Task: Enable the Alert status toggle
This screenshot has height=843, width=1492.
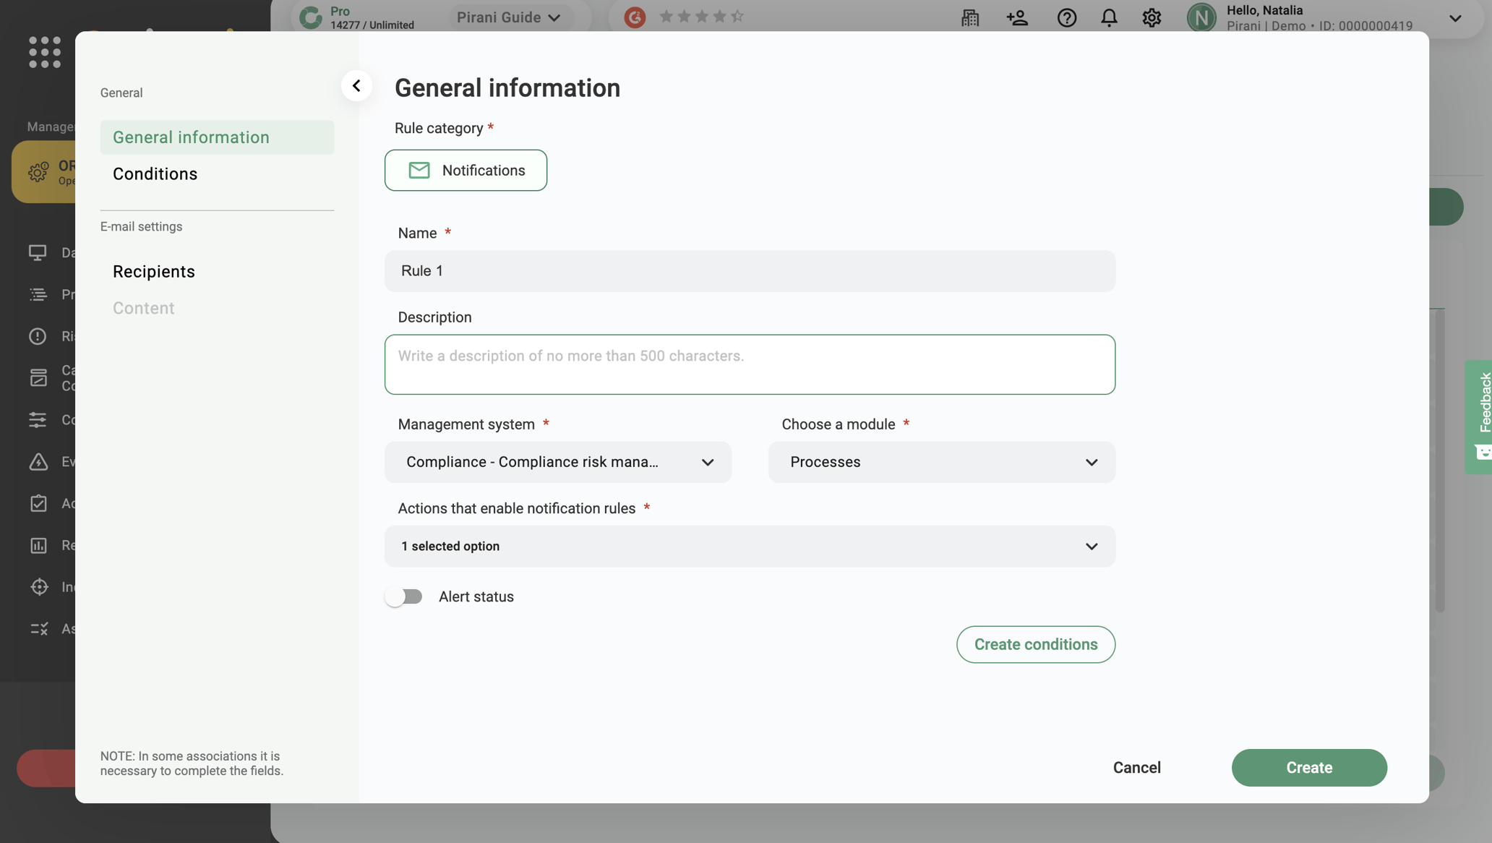Action: [404, 596]
